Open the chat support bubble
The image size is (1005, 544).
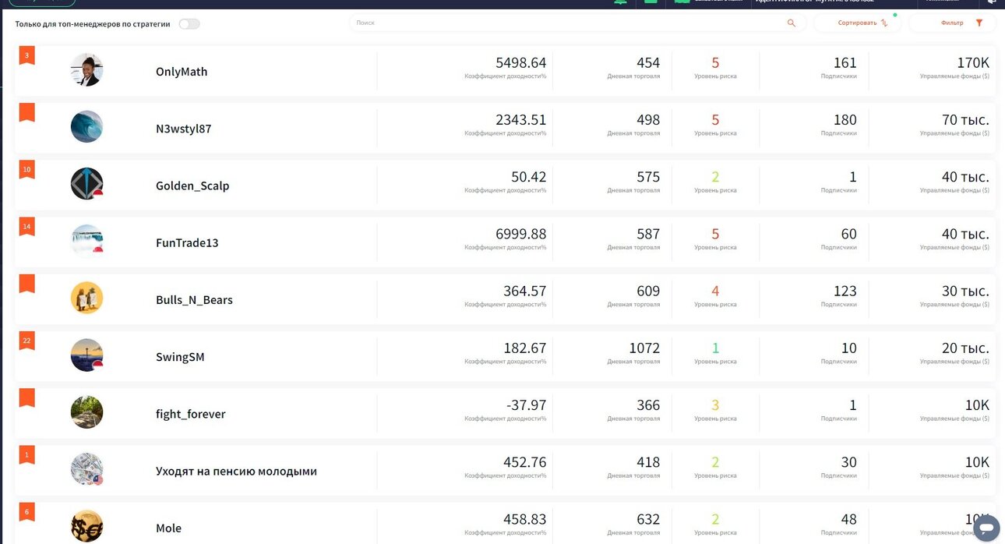[986, 528]
